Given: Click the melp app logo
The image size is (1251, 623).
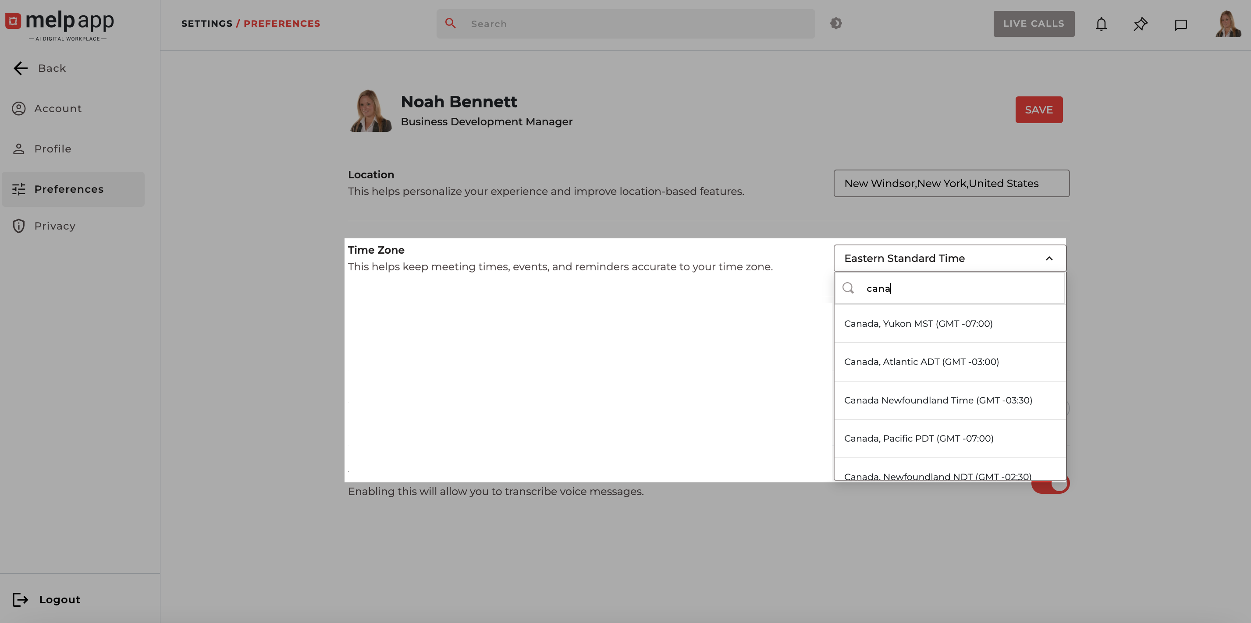Looking at the screenshot, I should [60, 25].
